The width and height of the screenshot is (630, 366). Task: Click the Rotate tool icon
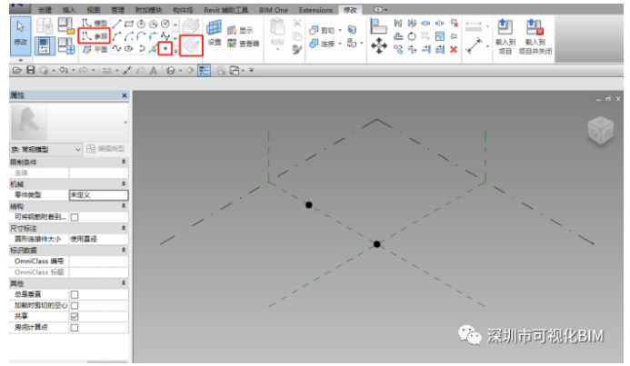[x=412, y=36]
